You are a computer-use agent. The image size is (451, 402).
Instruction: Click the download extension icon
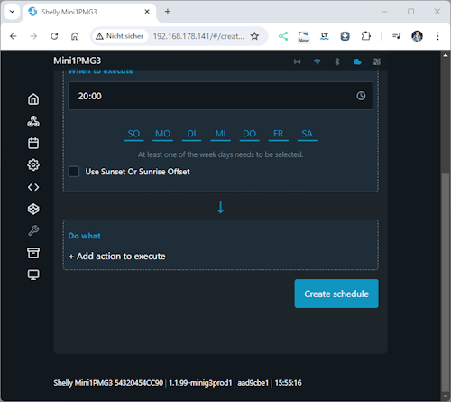(345, 36)
